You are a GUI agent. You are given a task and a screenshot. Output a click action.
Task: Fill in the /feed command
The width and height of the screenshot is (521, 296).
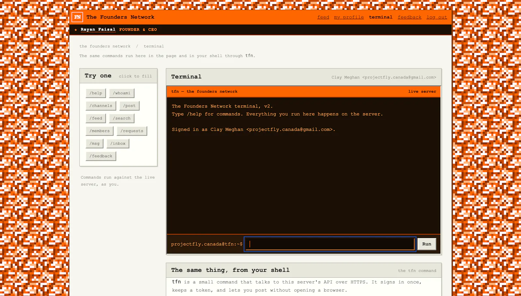click(x=96, y=118)
